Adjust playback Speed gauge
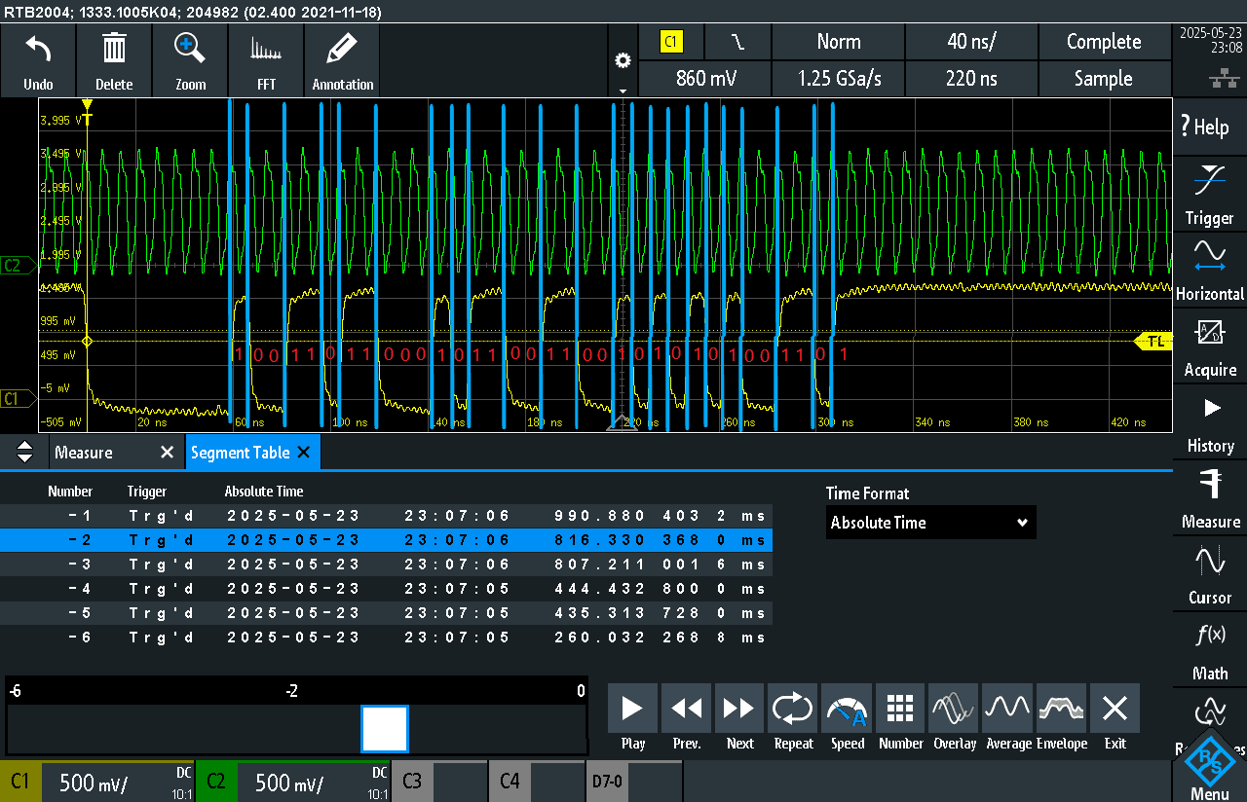Viewport: 1247px width, 802px height. 848,709
